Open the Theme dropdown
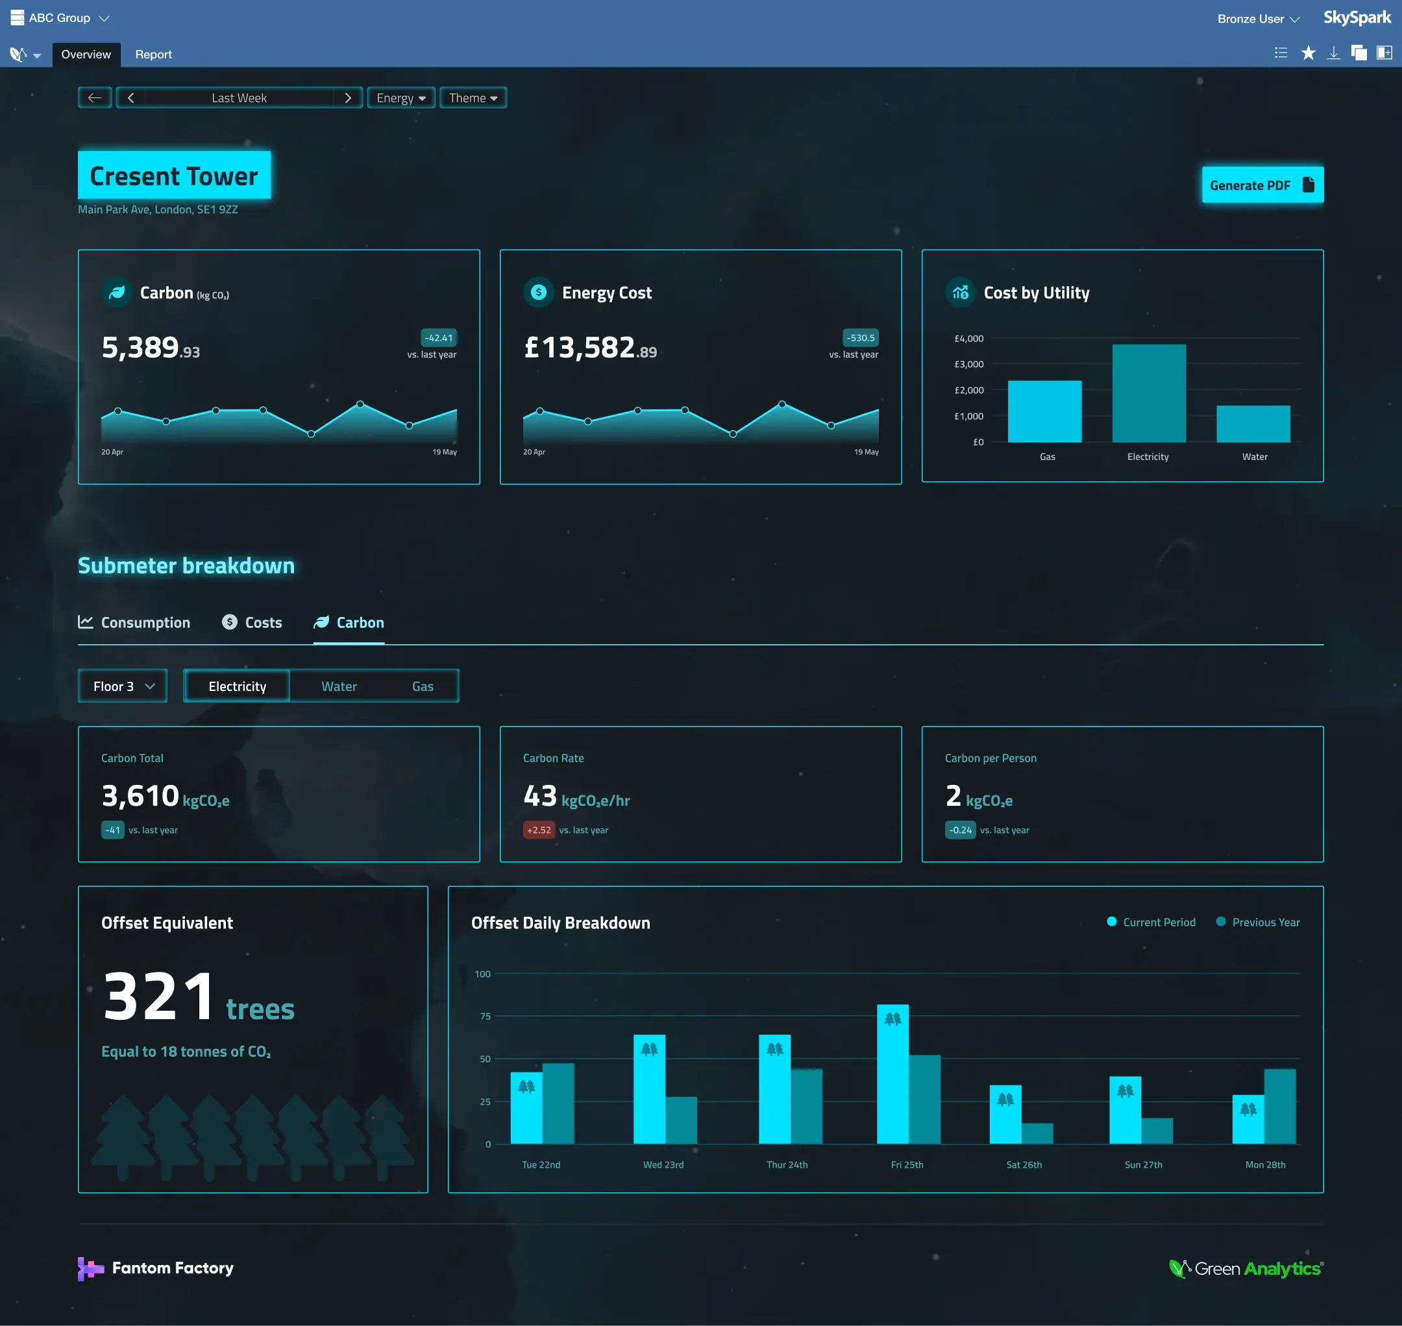The width and height of the screenshot is (1402, 1326). (473, 97)
